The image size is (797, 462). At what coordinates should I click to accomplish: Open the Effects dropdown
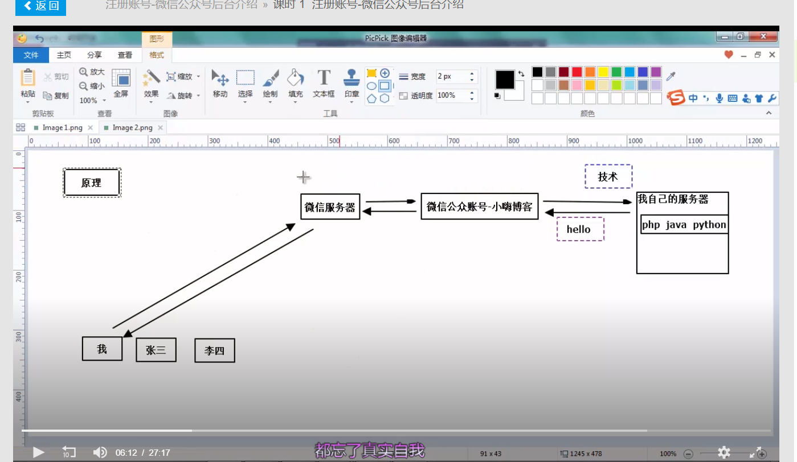pos(151,103)
